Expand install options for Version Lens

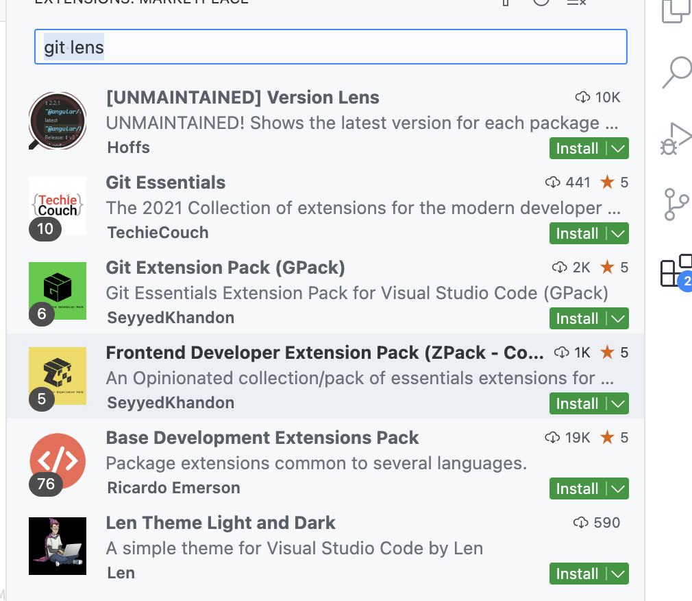tap(620, 148)
